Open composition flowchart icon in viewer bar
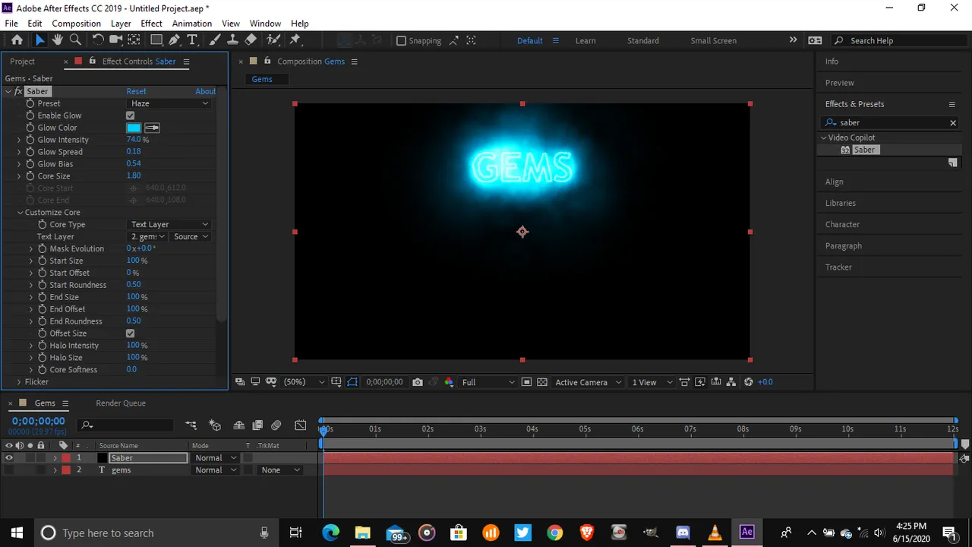Screen dimensions: 972x547 pyautogui.click(x=731, y=382)
